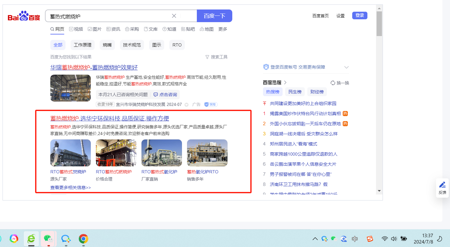Click the Baidu logo

24,16
